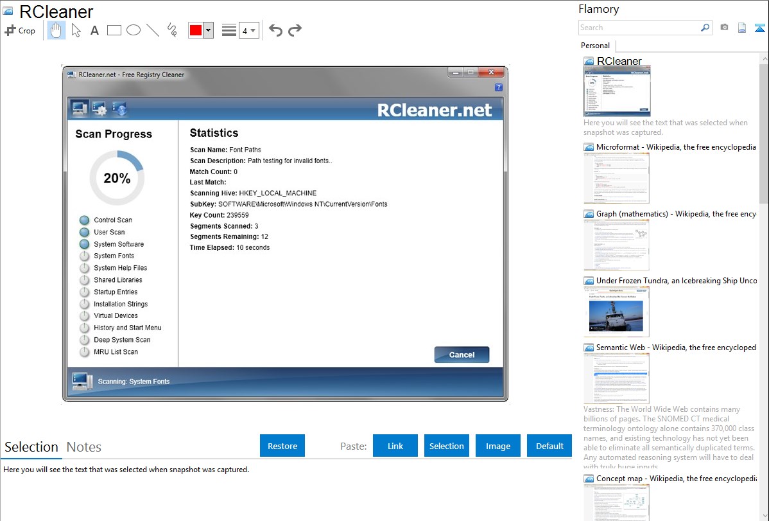Click System Help Files in the scan list
769x521 pixels.
click(x=120, y=268)
